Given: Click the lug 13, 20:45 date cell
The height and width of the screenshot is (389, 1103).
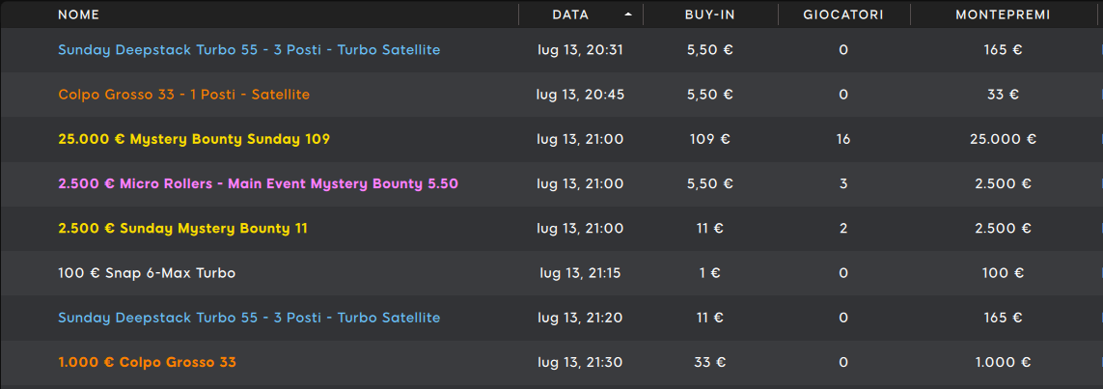Looking at the screenshot, I should coord(580,95).
